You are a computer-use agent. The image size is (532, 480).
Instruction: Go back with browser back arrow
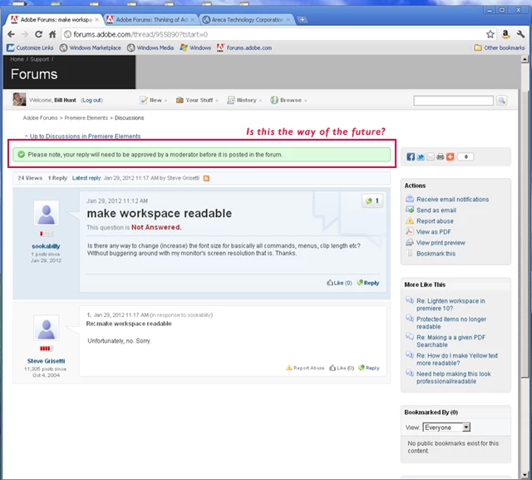(11, 34)
